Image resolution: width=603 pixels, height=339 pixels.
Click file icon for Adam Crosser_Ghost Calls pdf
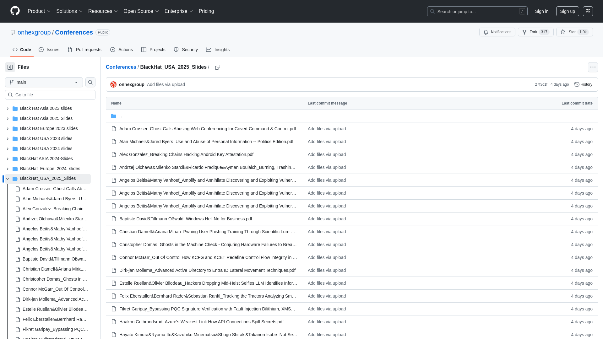click(x=114, y=129)
